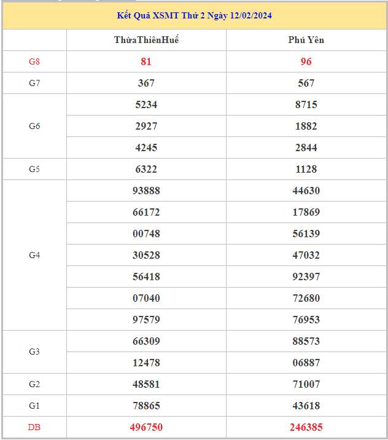Click the red G8 number 96
The height and width of the screenshot is (440, 388).
pos(306,61)
